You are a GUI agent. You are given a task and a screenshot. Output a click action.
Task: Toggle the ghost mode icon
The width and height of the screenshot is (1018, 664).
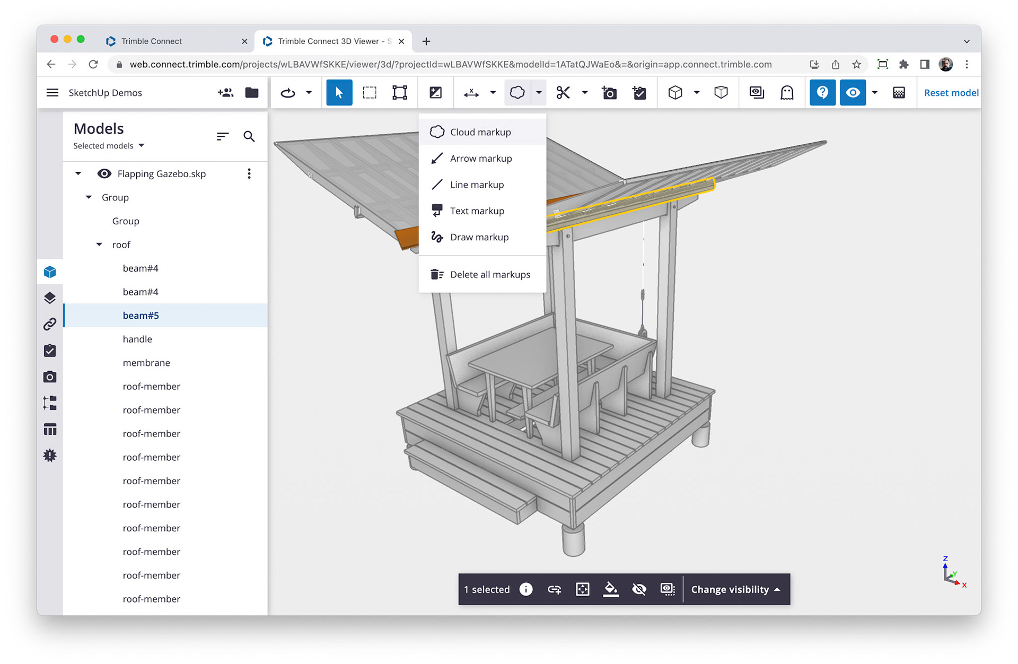(x=787, y=92)
